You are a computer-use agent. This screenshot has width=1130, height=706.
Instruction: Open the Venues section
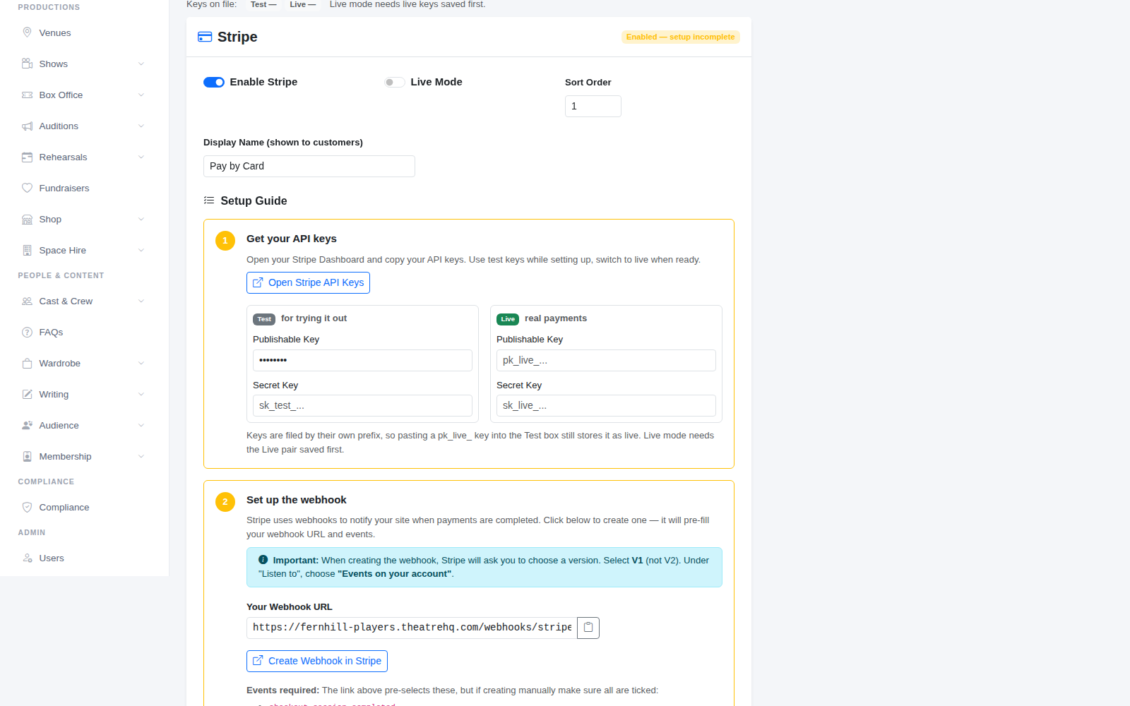pos(84,32)
